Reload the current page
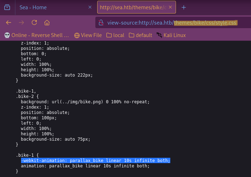 click(34, 23)
